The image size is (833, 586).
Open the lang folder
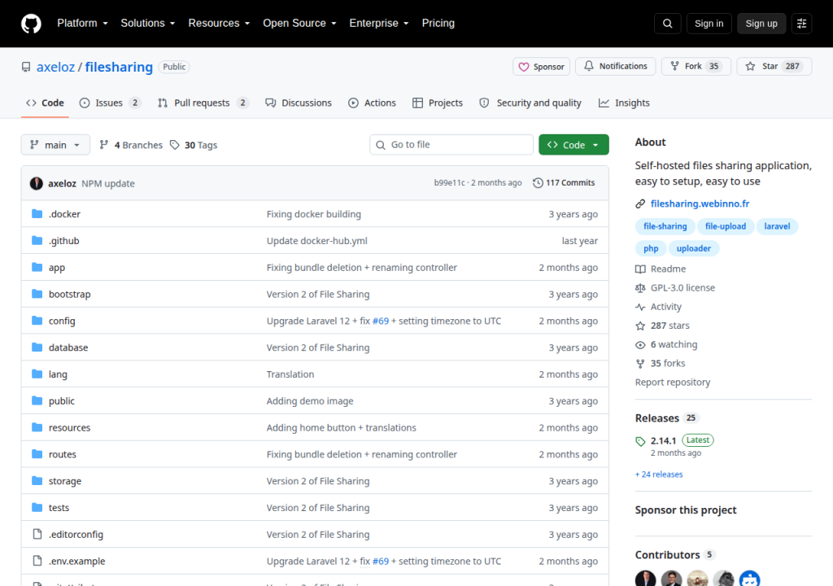coord(58,374)
